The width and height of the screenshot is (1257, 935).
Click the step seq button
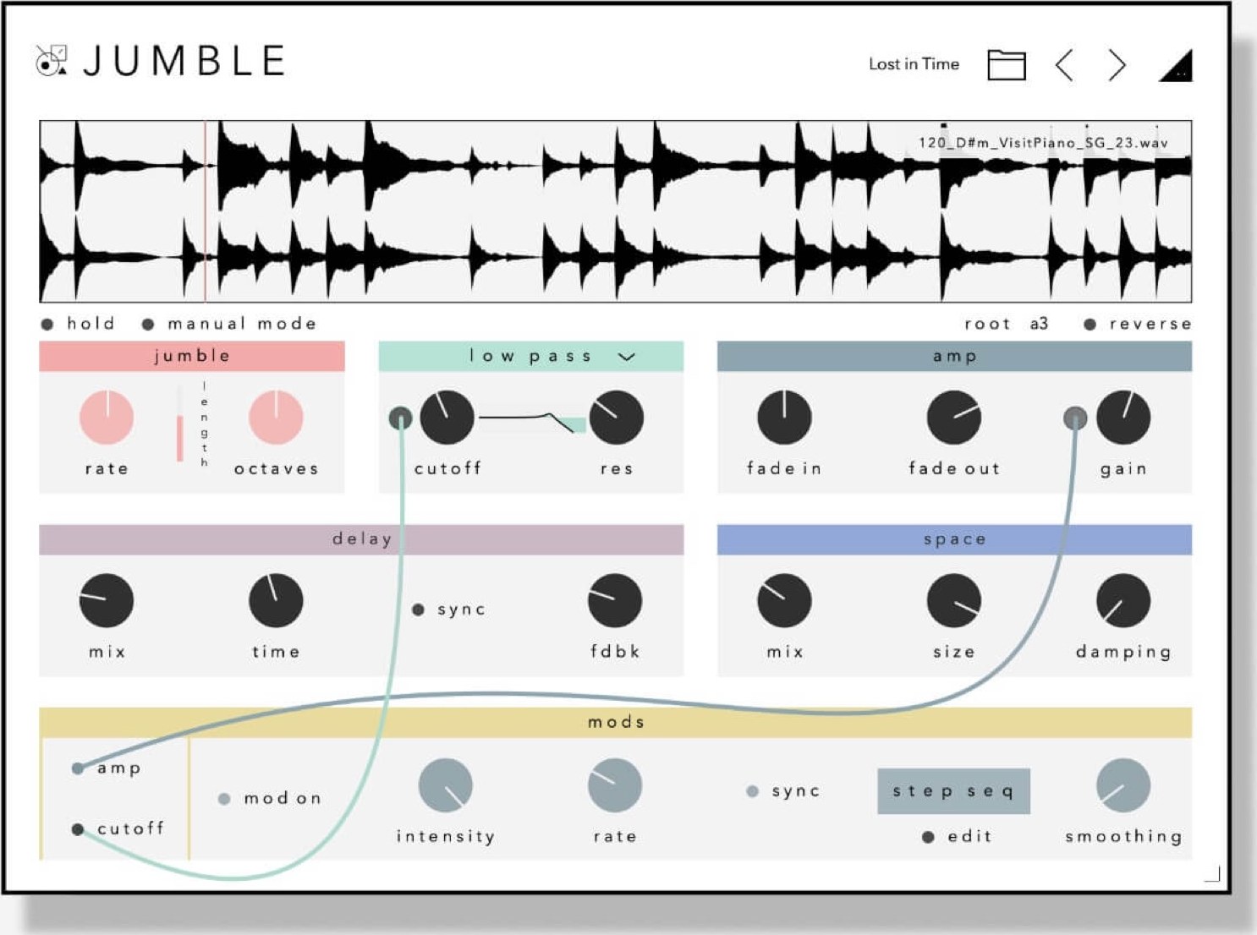(953, 791)
